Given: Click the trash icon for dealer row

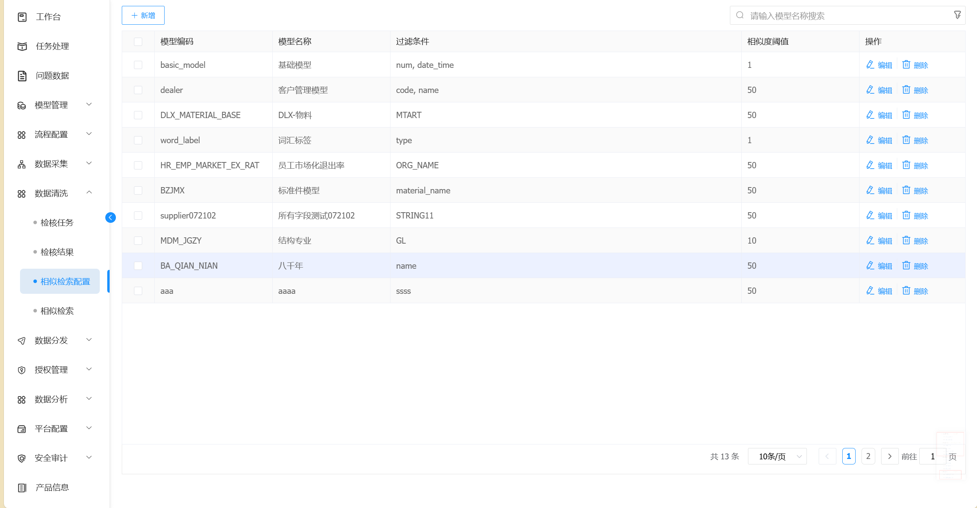Looking at the screenshot, I should tap(906, 90).
